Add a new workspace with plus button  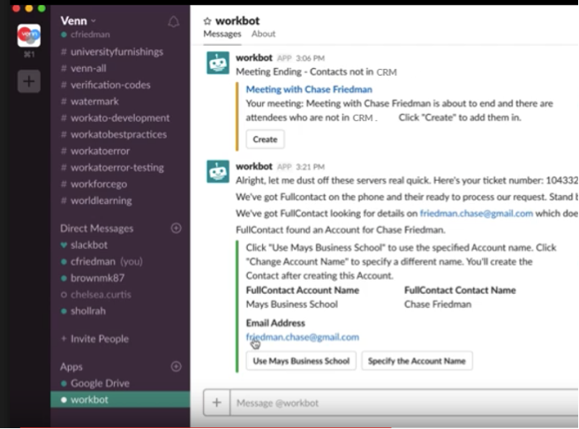point(29,81)
